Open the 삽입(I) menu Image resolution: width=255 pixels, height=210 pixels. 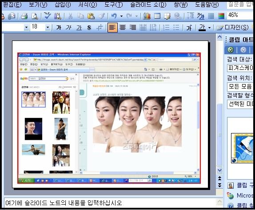[63, 5]
